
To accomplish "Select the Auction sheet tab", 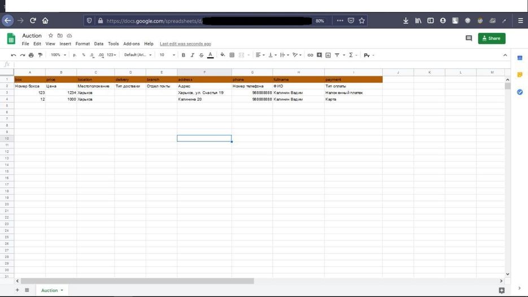I will point(52,290).
